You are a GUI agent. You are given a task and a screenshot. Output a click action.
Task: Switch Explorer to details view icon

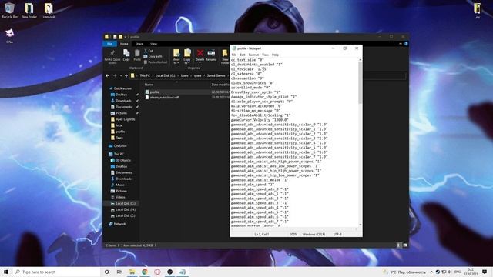pos(399,245)
